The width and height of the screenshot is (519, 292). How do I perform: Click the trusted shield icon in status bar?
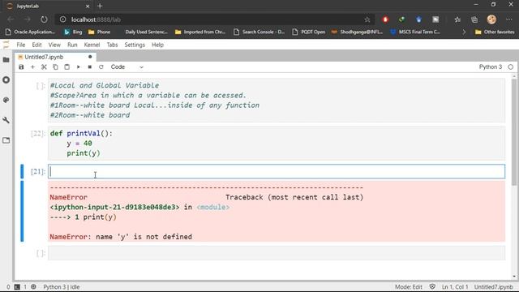point(432,287)
